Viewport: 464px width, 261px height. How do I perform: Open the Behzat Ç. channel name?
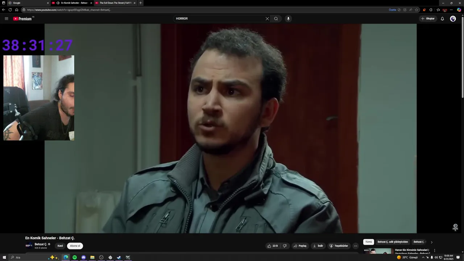41,244
